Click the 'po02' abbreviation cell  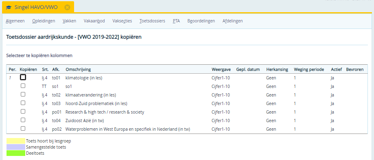point(57,129)
